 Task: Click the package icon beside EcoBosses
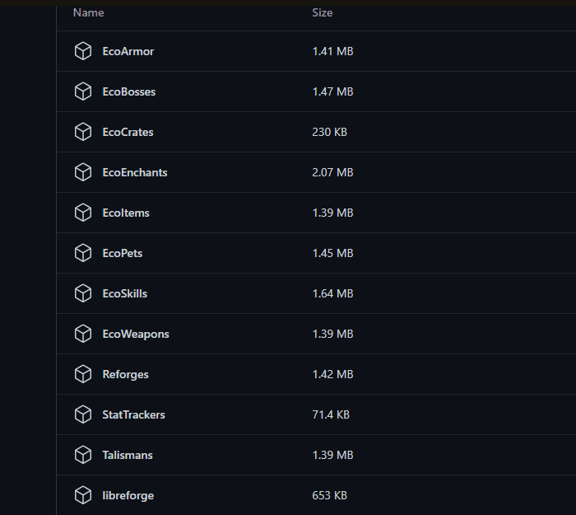pyautogui.click(x=82, y=91)
